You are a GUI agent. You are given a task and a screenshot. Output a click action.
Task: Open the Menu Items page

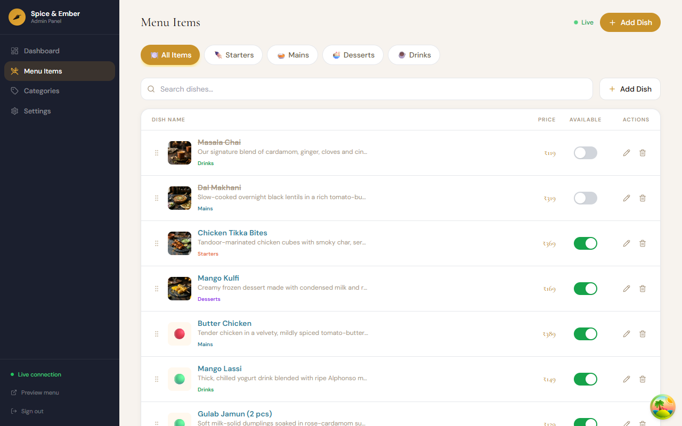60,71
